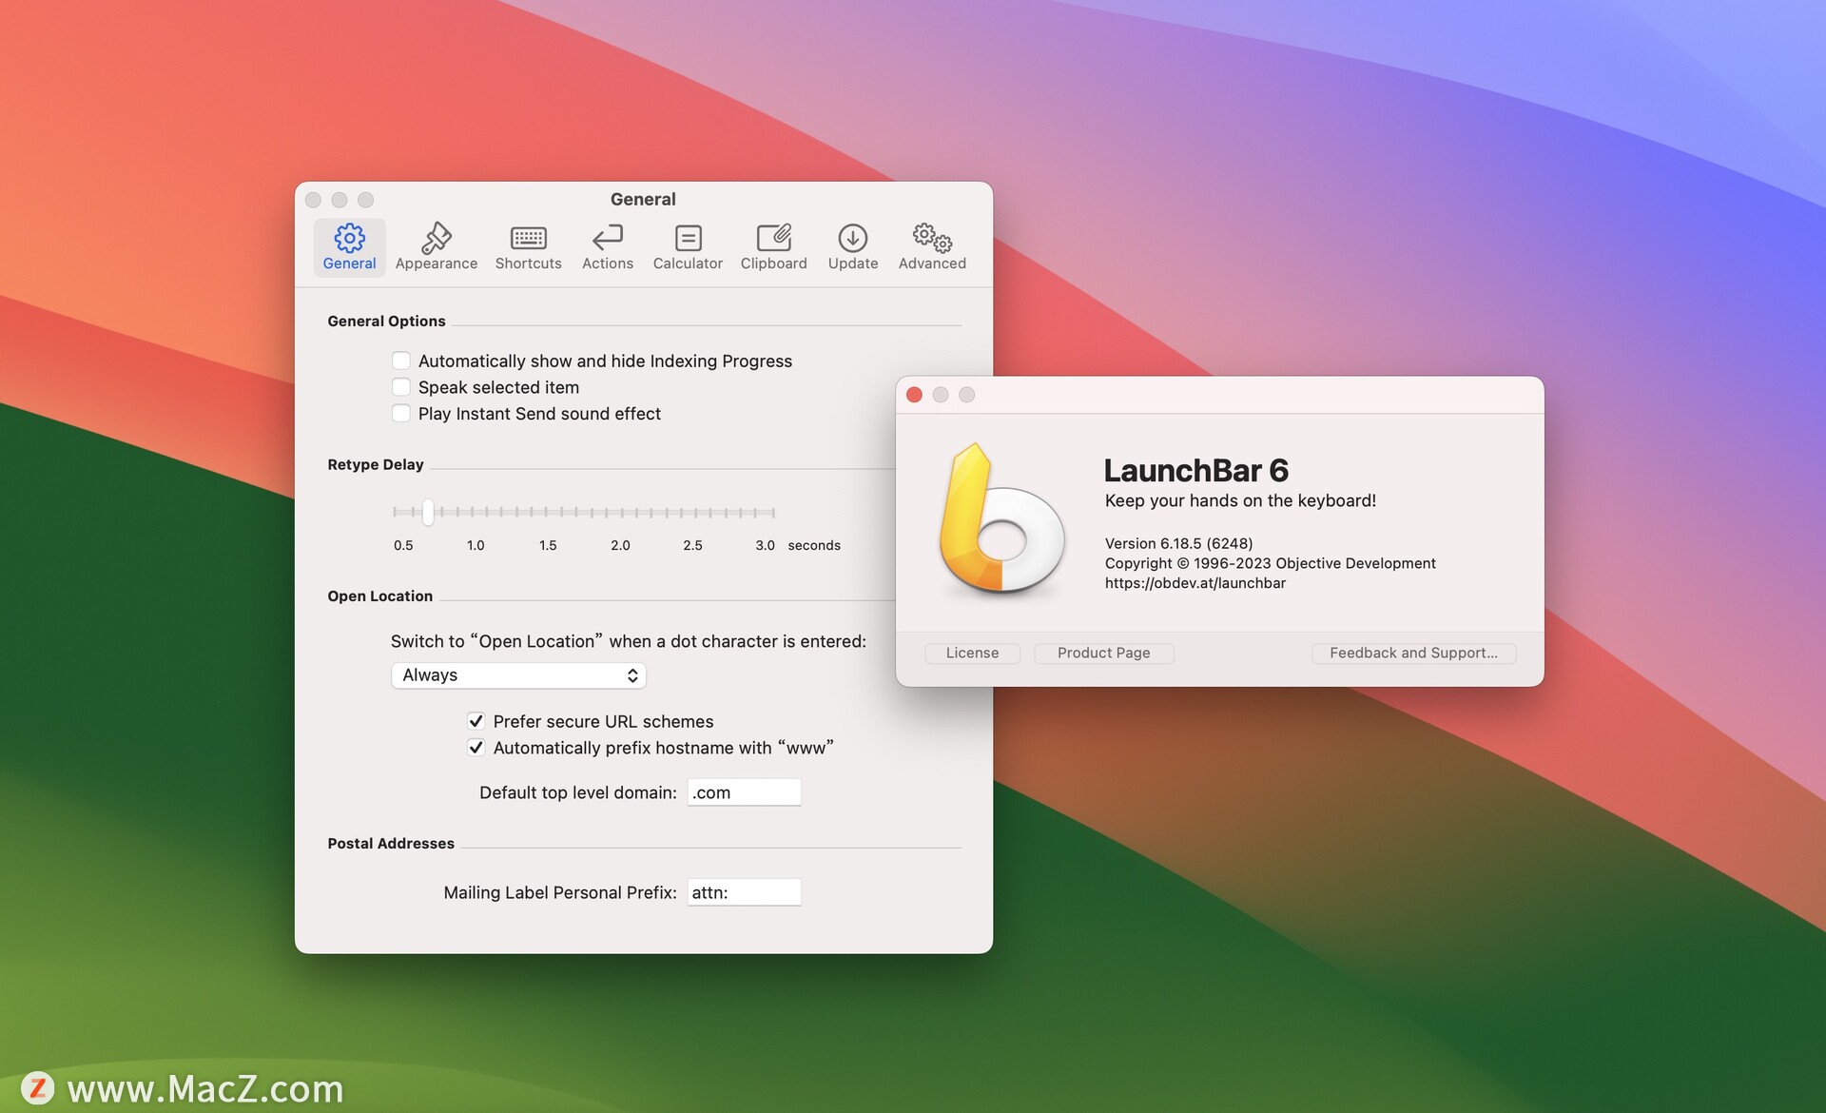Click the Mailing Label Personal Prefix field
Image resolution: width=1826 pixels, height=1113 pixels.
click(744, 891)
